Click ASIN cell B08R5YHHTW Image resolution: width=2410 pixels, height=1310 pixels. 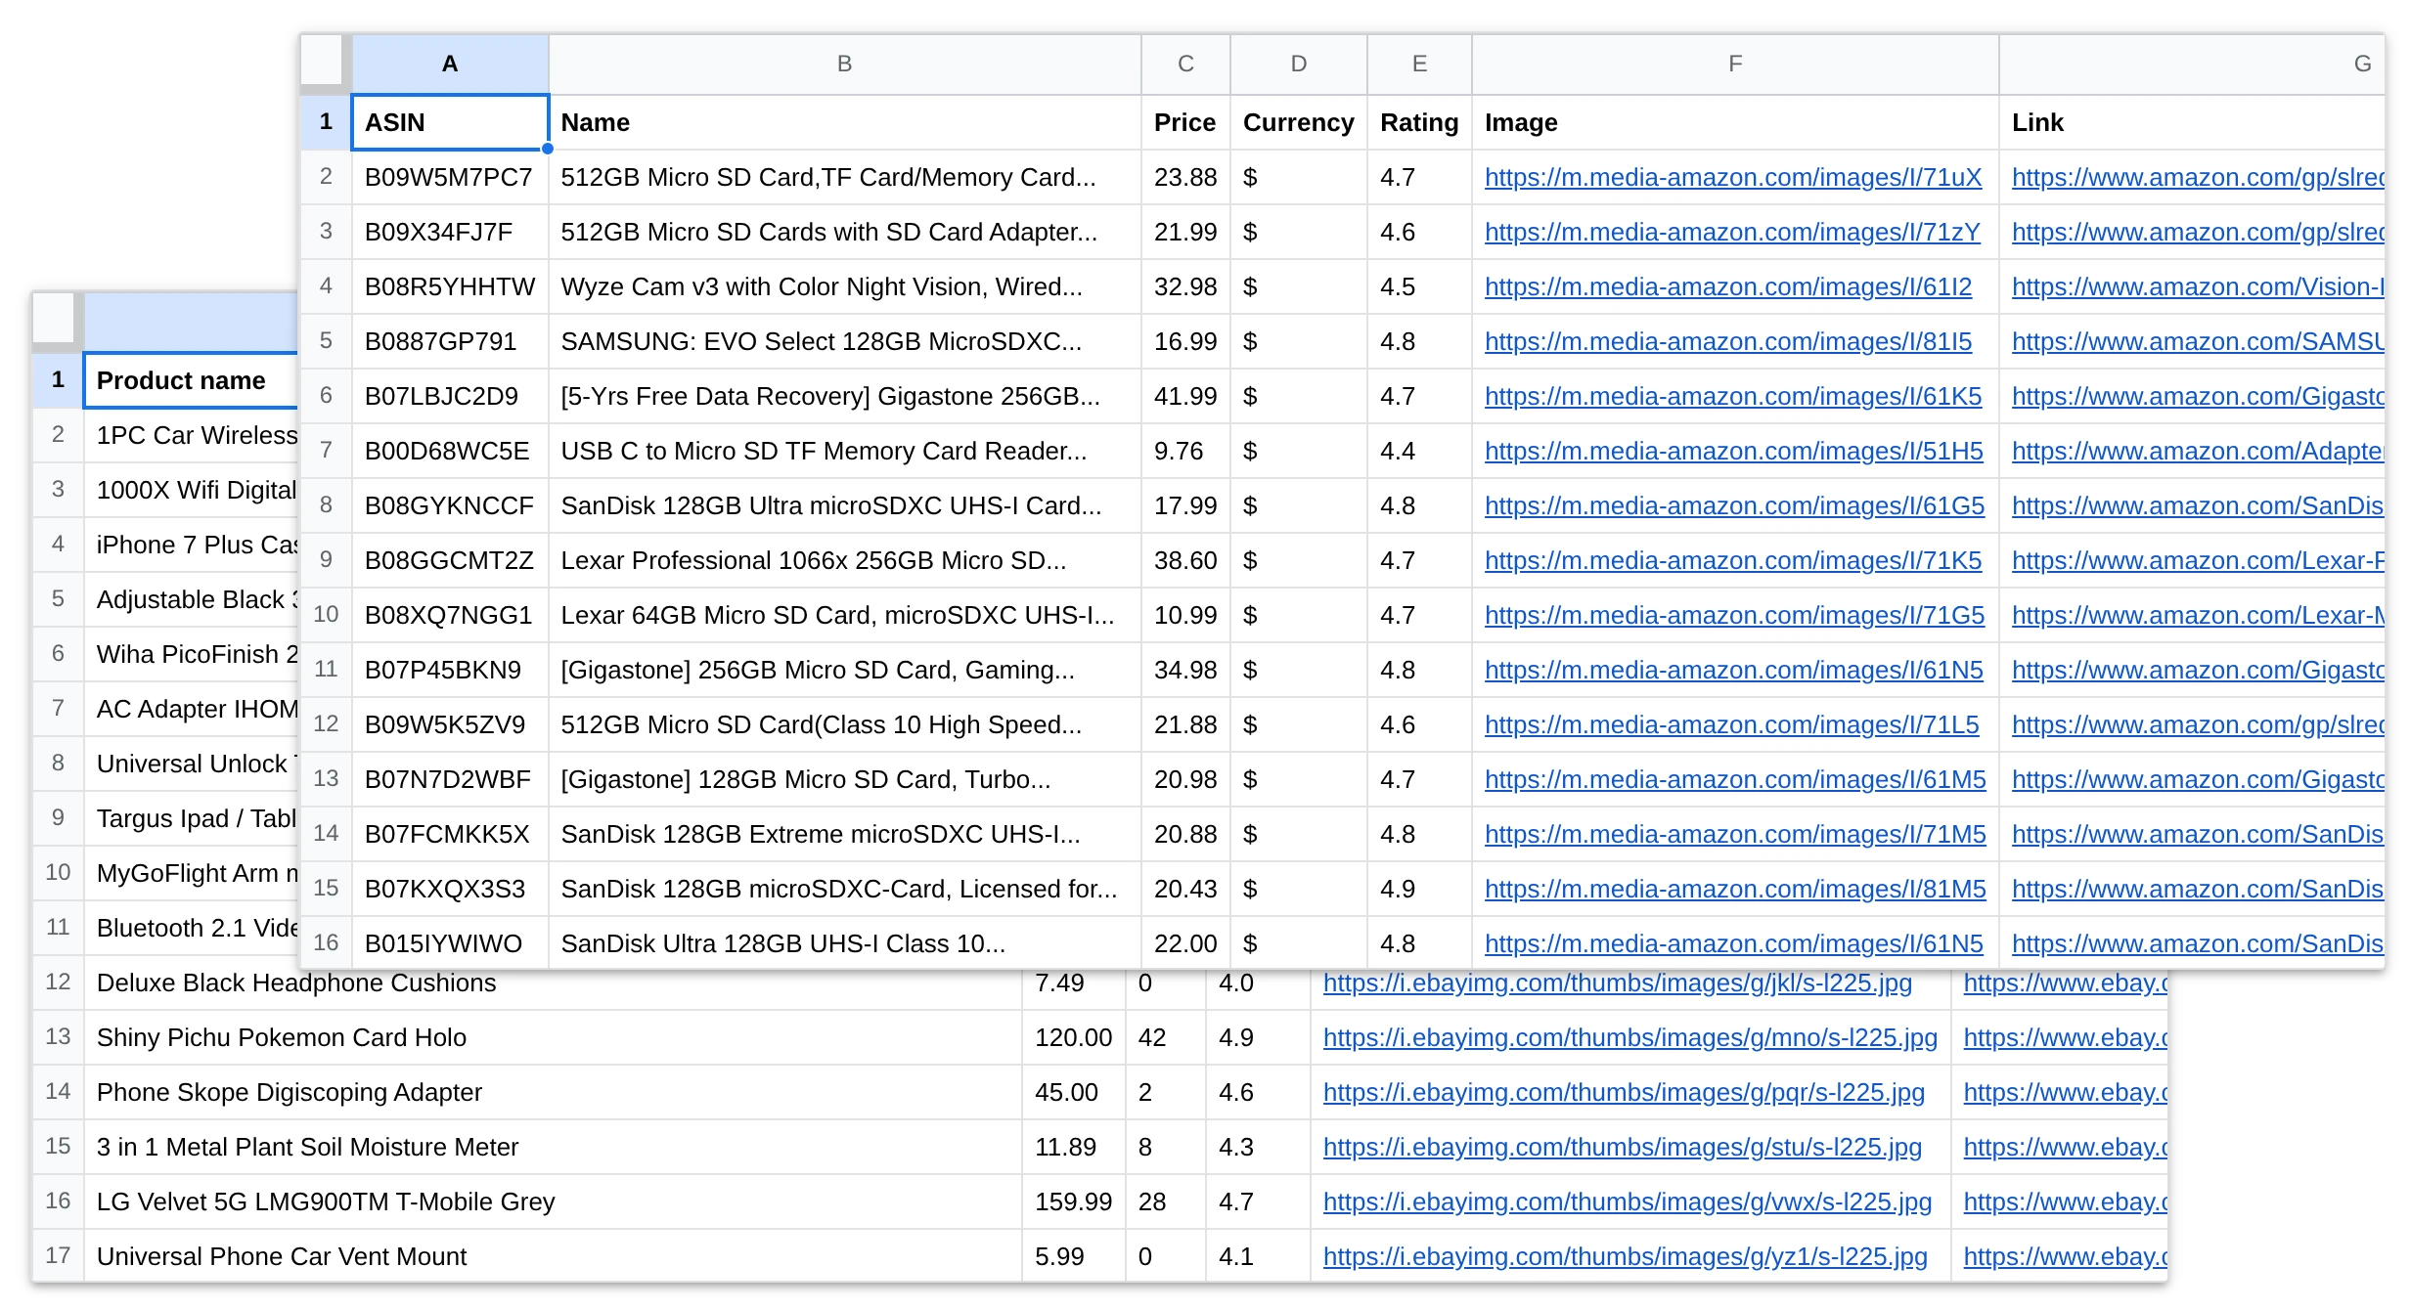[x=450, y=286]
